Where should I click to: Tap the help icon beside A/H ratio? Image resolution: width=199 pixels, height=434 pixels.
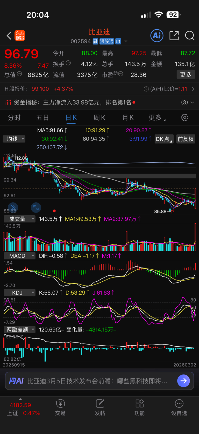146,89
